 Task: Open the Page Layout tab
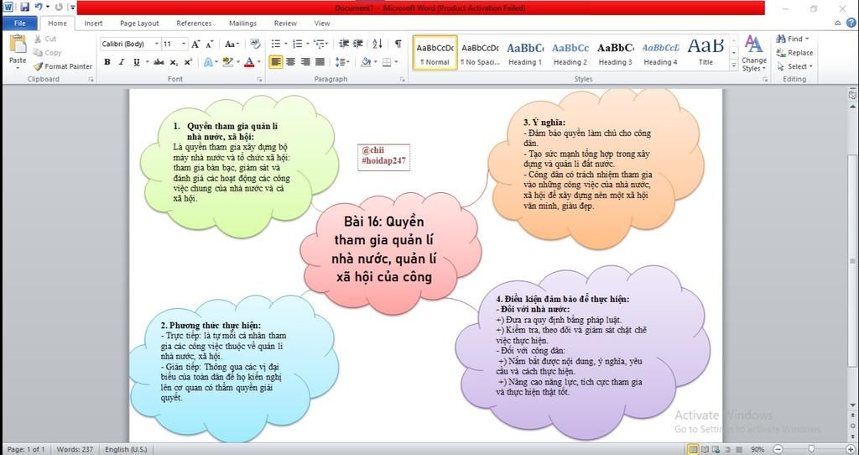[x=139, y=24]
